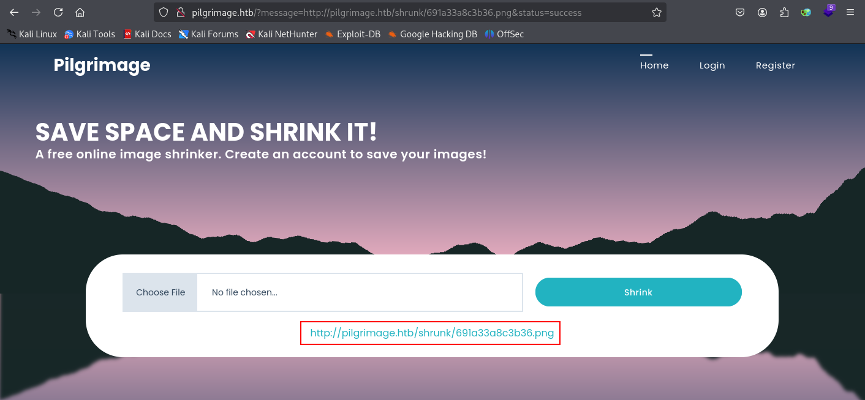Viewport: 865px width, 400px height.
Task: Open the Kali NetHunter bookmark
Action: tap(281, 34)
